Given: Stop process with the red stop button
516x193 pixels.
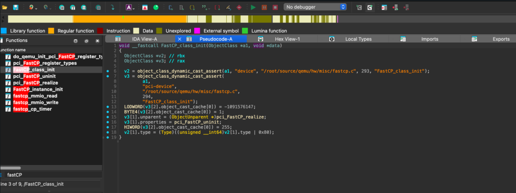Looking at the screenshot, I should coord(275,7).
